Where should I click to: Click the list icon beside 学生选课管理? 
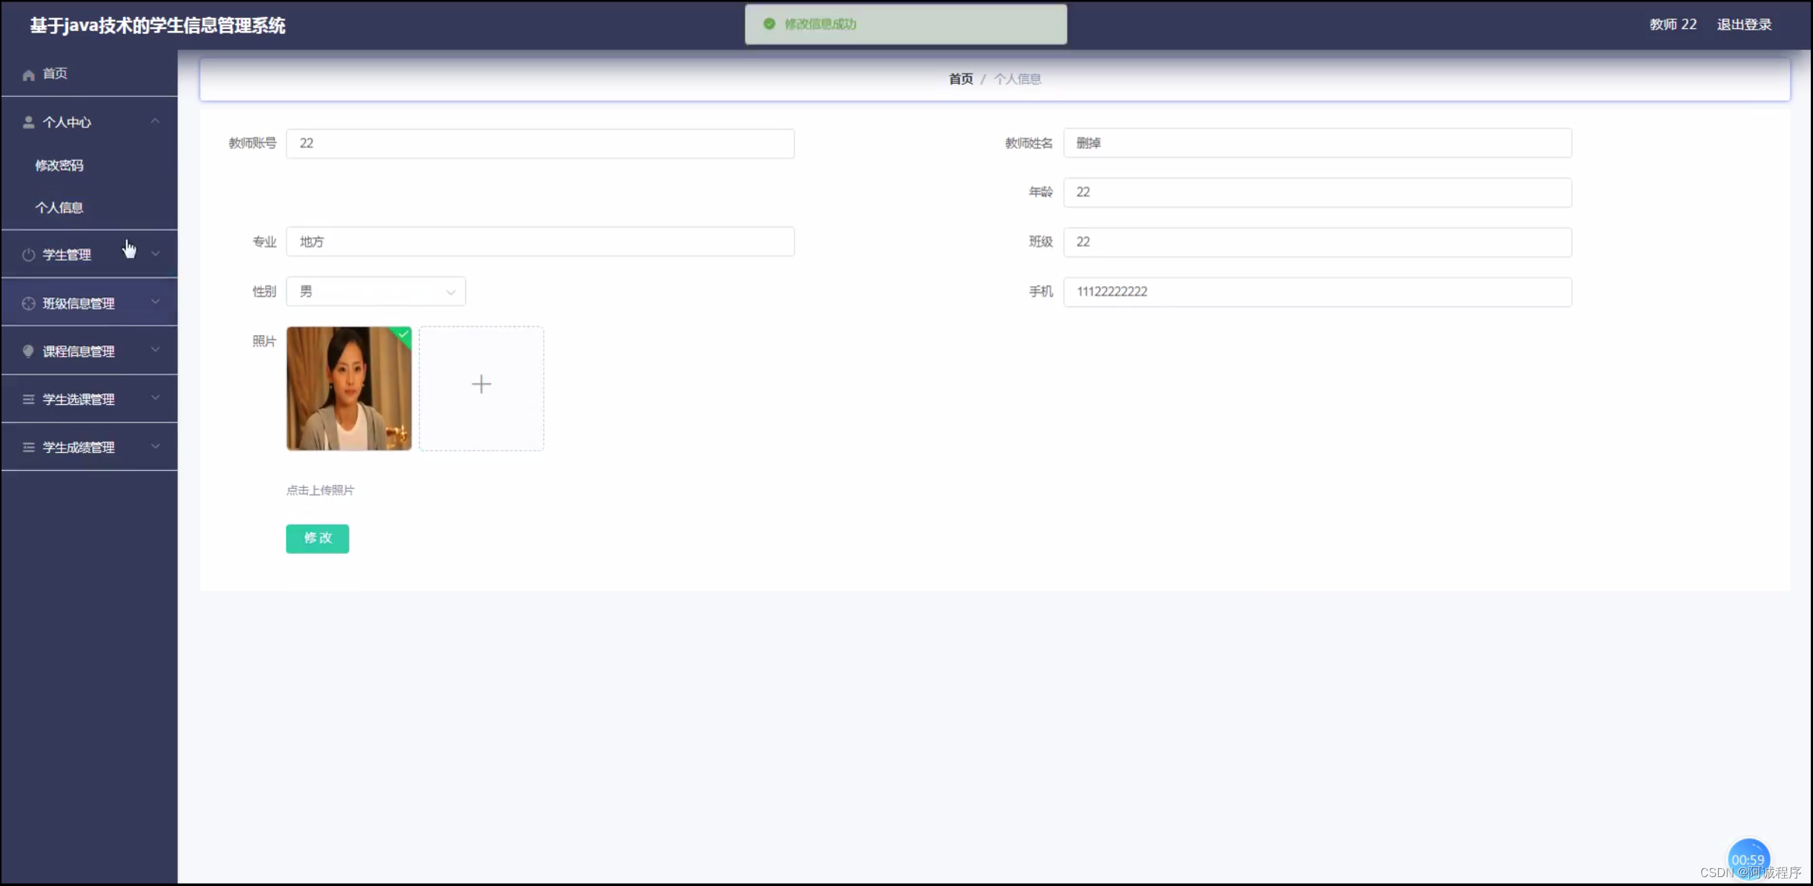point(28,398)
